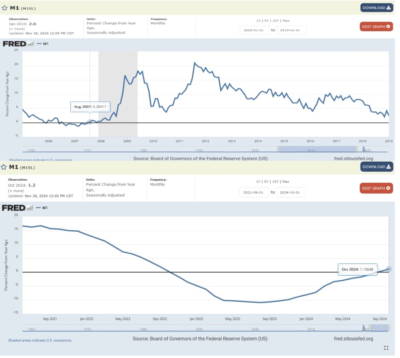Image resolution: width=400 pixels, height=358 pixels.
Task: Click the M1 legend entry on bottom chart
Action: coord(42,208)
